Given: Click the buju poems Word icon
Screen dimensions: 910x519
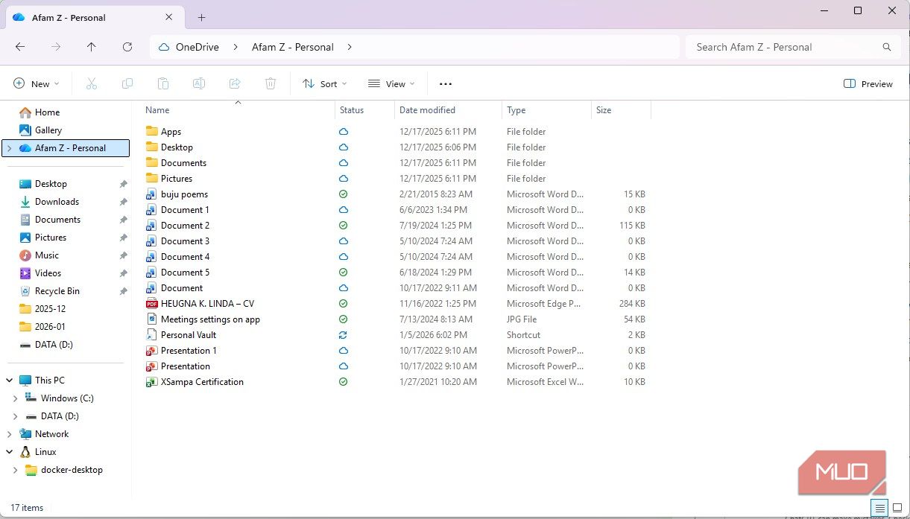Looking at the screenshot, I should tap(152, 194).
